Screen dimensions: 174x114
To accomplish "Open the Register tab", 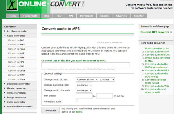I will click(139, 16).
